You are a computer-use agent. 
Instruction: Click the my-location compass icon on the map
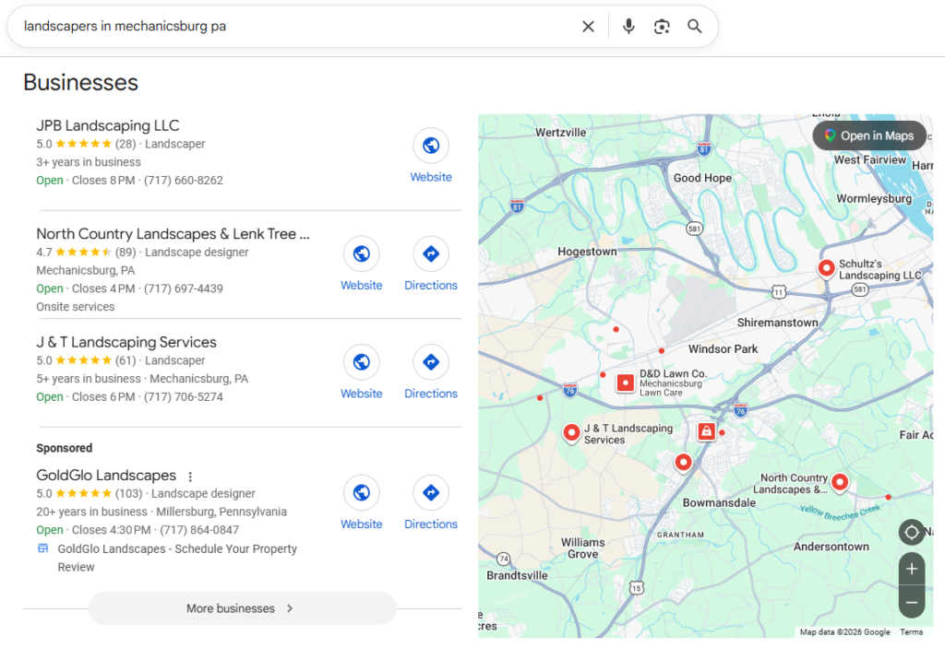[x=911, y=533]
